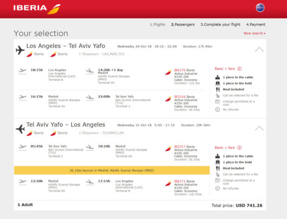Click the return change permitted ticket icon
The width and height of the screenshot is (287, 219).
[x=218, y=180]
